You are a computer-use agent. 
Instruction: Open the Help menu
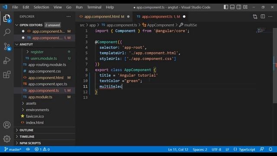(x=110, y=7)
